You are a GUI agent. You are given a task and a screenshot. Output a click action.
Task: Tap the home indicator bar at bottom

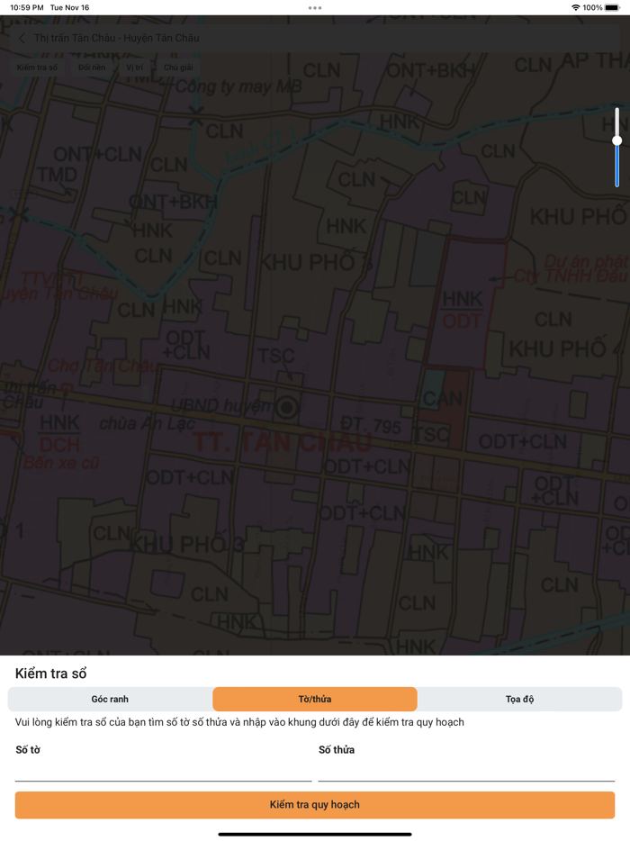click(x=315, y=834)
